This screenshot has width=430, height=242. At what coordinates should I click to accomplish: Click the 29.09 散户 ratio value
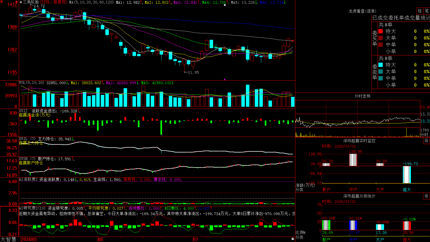point(328,233)
